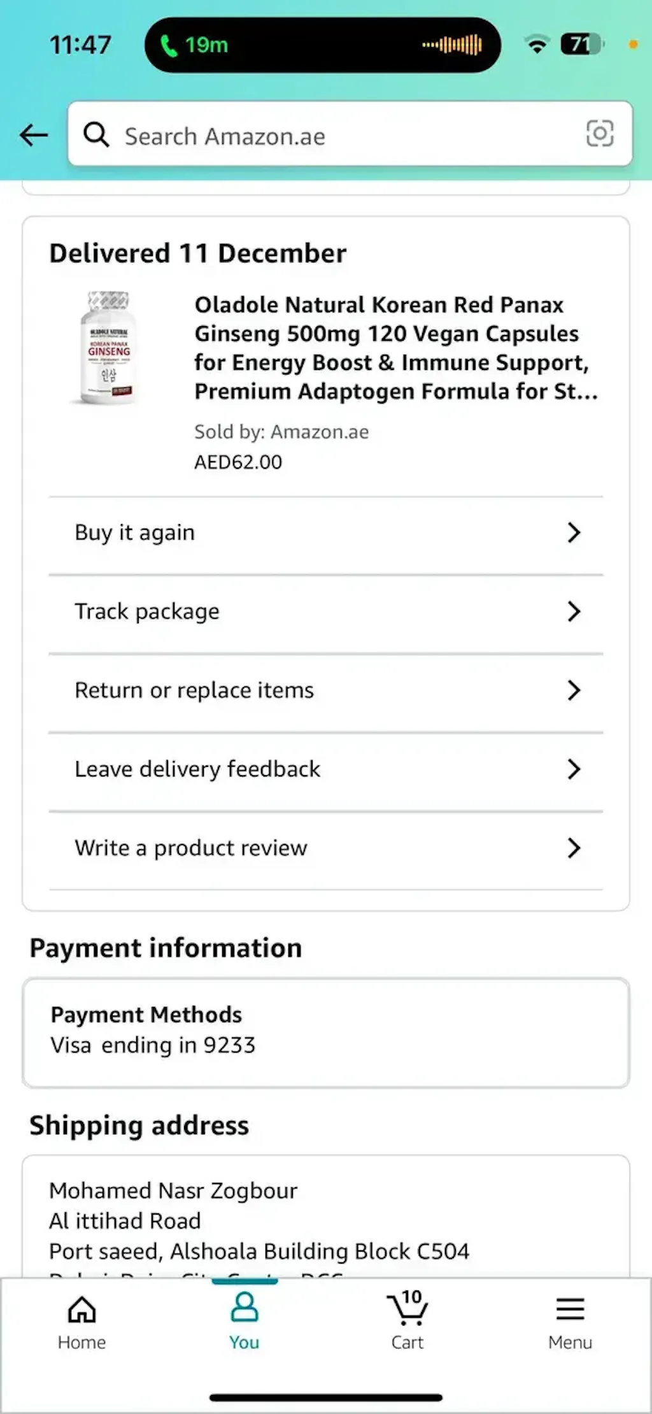Tap the Wi-Fi status icon
652x1414 pixels.
point(537,45)
